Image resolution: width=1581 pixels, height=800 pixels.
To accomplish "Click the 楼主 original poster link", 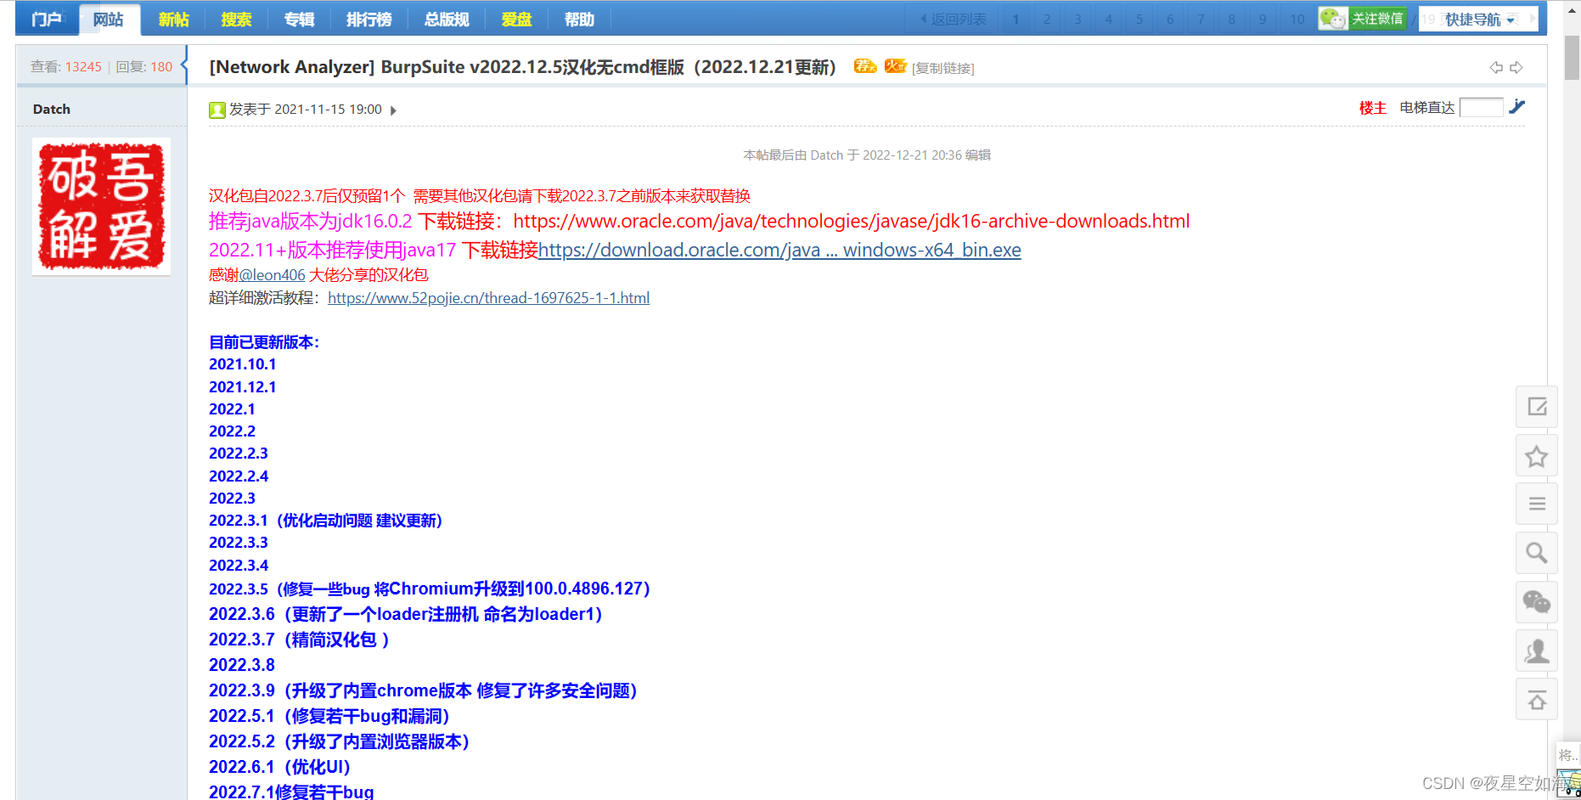I will pos(1373,108).
